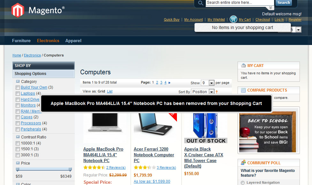
Task: Click the right price slider handle
Action: click(70, 169)
